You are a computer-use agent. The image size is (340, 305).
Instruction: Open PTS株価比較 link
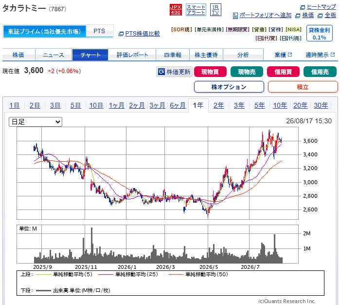click(x=143, y=34)
